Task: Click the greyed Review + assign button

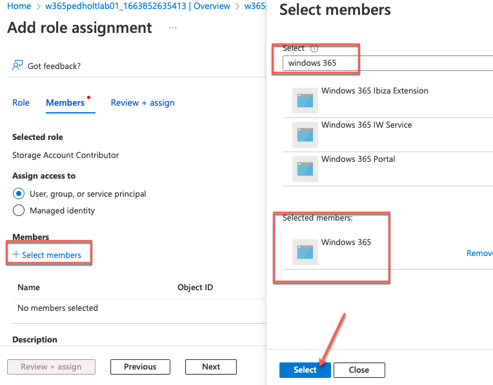Action: pos(51,367)
